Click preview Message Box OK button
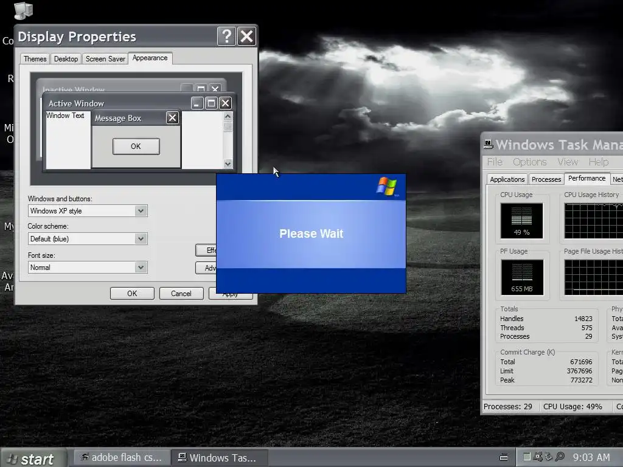 click(136, 146)
